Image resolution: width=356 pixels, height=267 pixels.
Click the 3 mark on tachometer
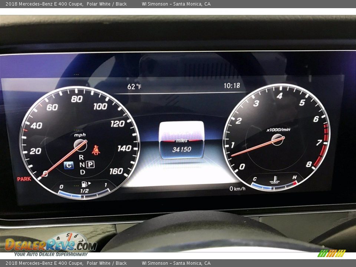[256, 103]
